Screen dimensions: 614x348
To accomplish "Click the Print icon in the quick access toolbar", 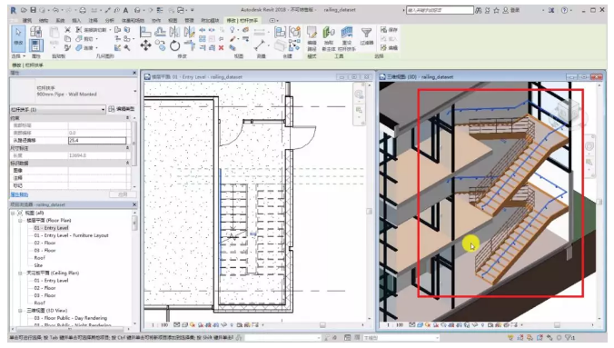I will point(83,10).
